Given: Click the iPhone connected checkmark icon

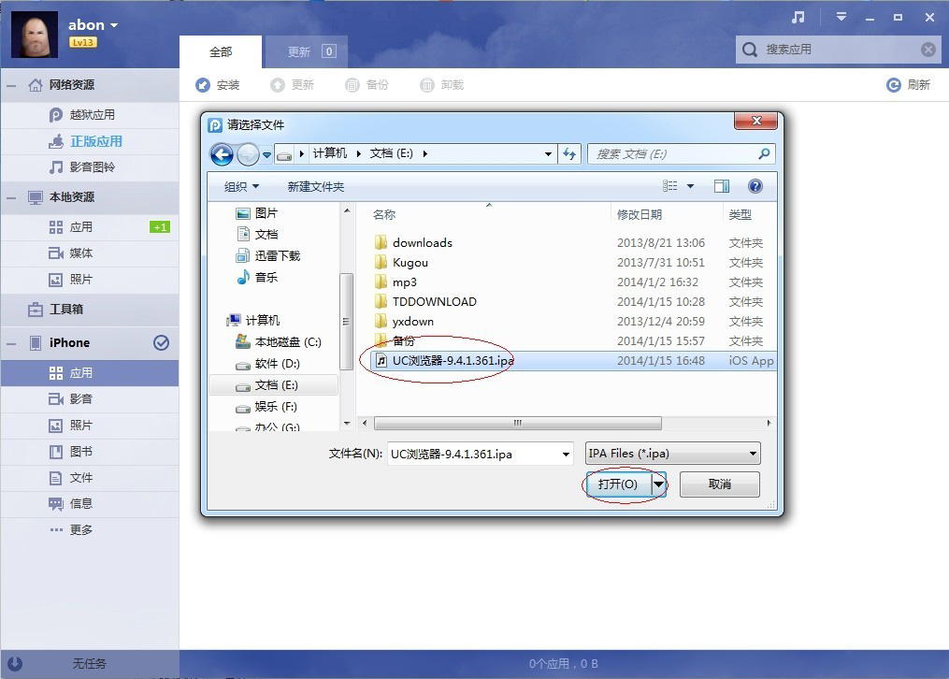Looking at the screenshot, I should coord(161,343).
